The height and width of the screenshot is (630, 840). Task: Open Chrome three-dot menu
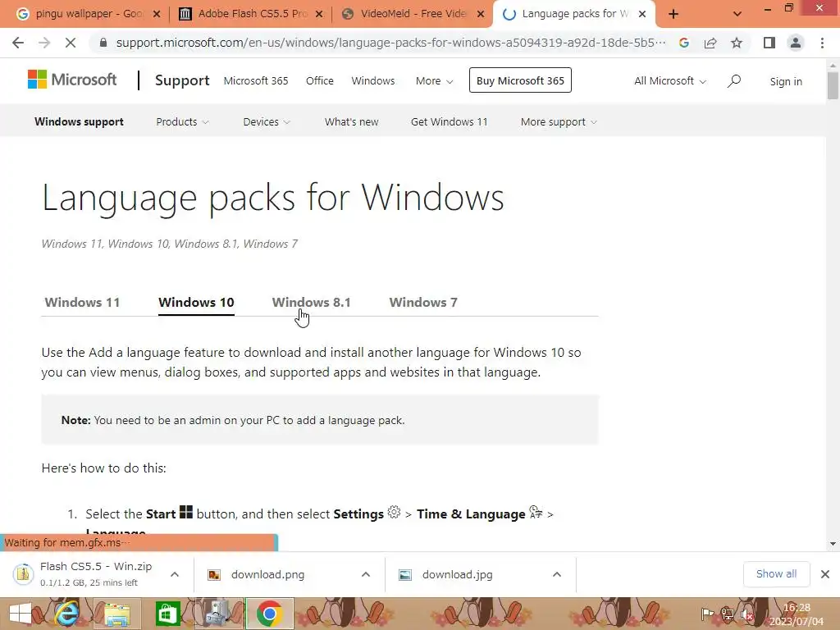822,43
